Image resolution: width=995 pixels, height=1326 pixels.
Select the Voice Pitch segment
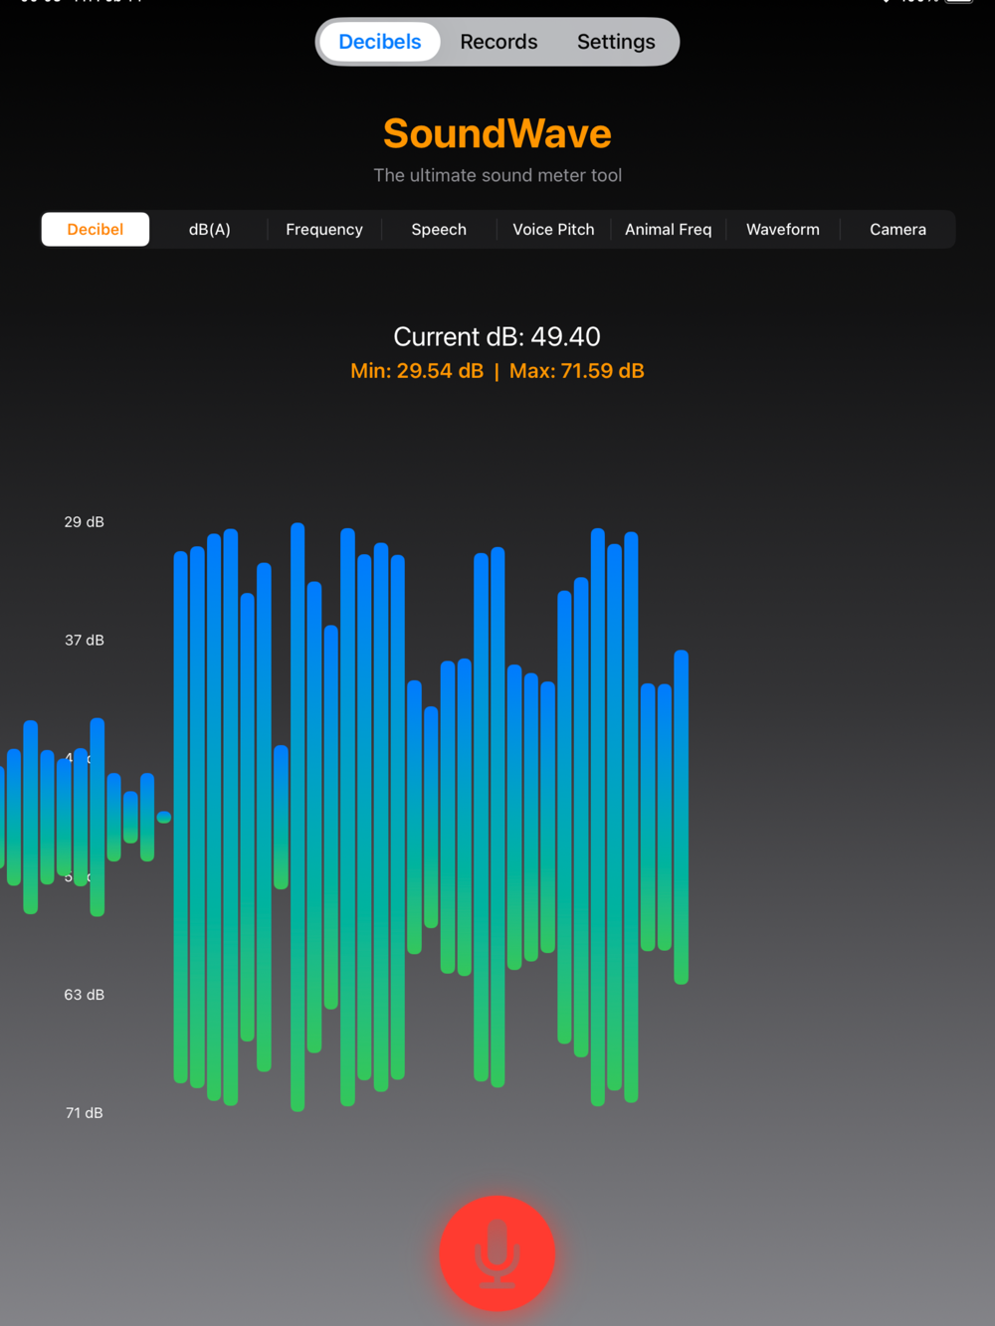553,229
